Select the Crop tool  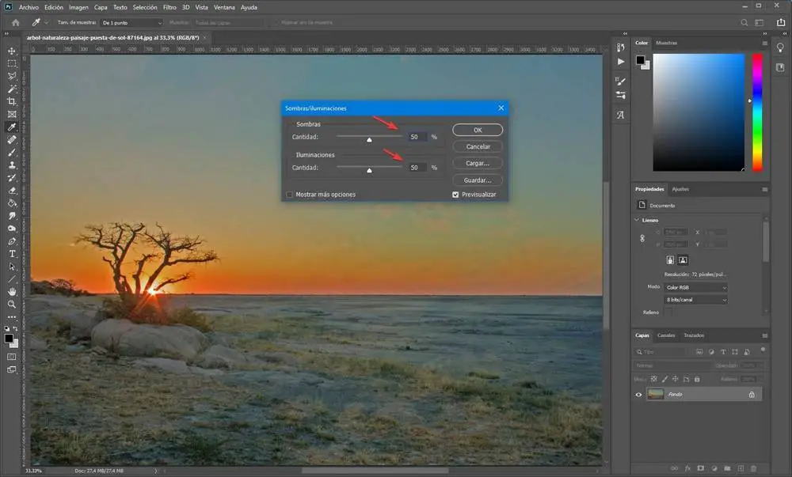(12, 101)
